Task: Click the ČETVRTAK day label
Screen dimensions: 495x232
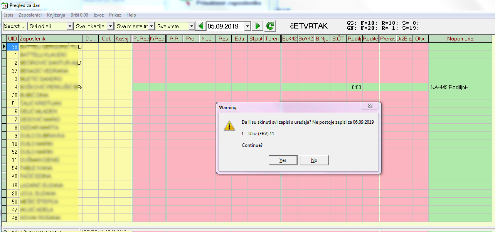Action: [309, 26]
